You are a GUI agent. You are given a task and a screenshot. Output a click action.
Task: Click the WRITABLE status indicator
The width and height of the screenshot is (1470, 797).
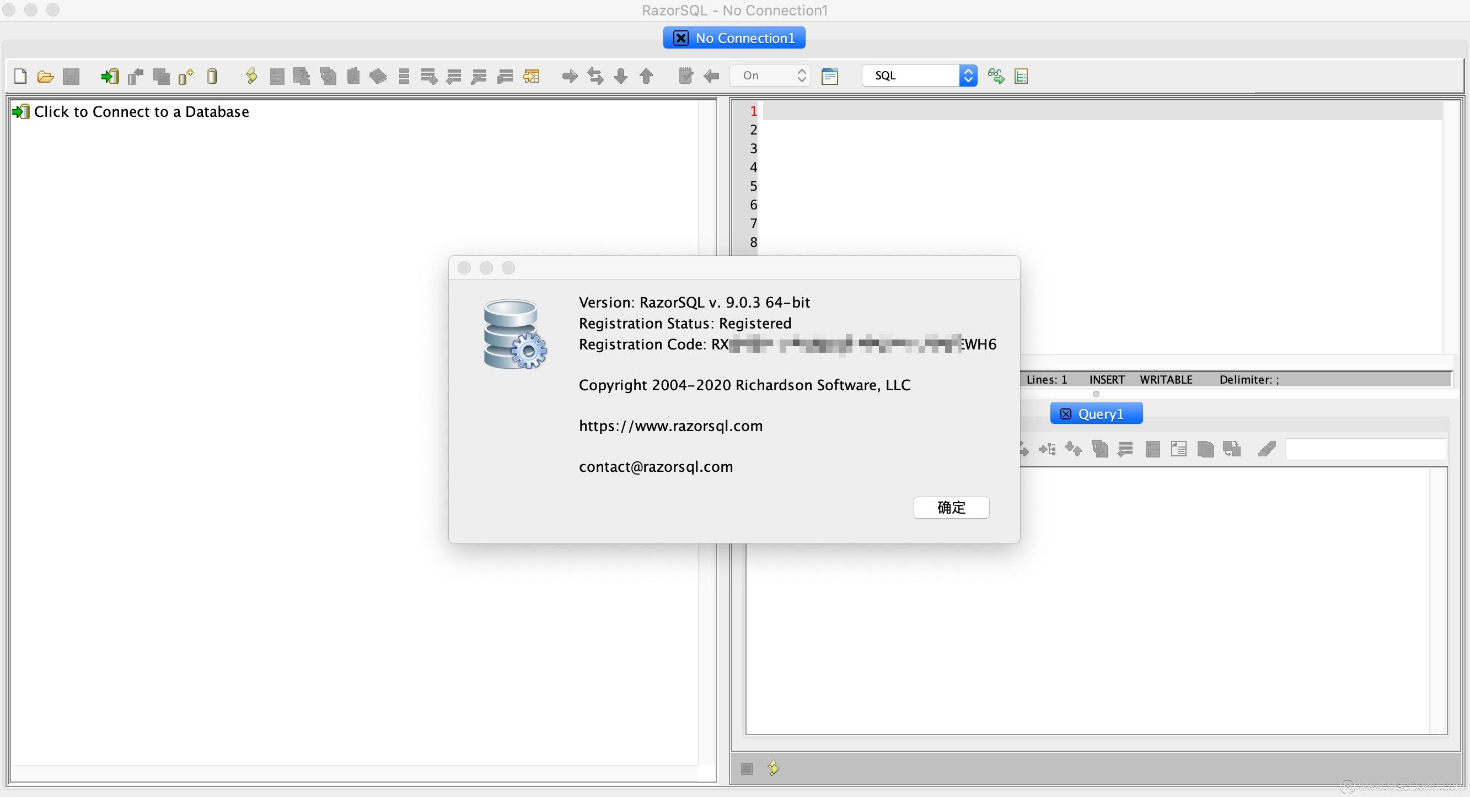1166,379
